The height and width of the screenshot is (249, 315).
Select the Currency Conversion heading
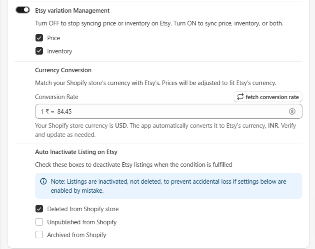click(x=63, y=70)
